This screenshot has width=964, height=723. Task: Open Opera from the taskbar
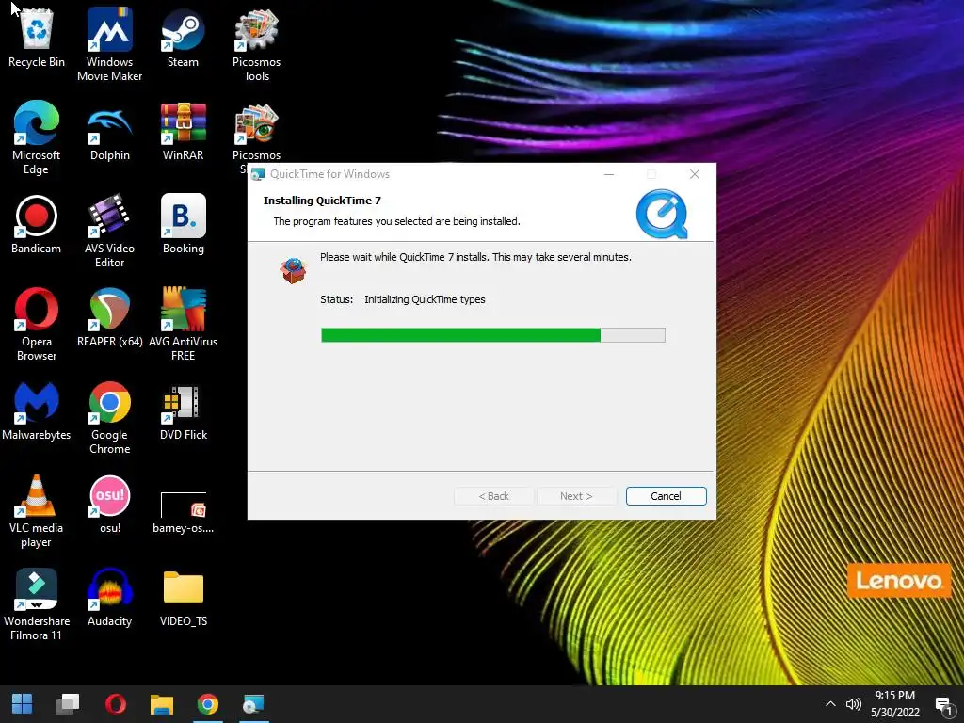click(x=115, y=704)
